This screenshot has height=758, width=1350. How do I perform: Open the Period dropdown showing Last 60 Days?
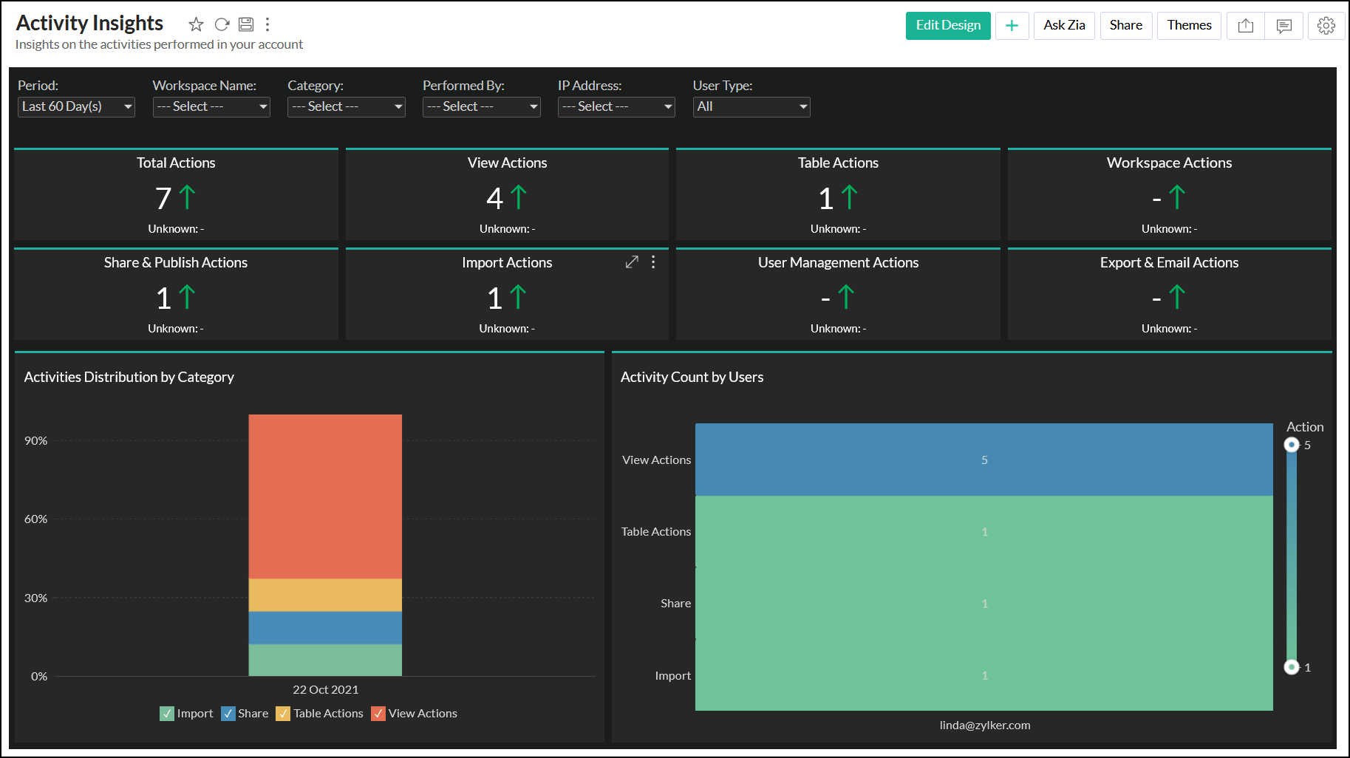[75, 106]
